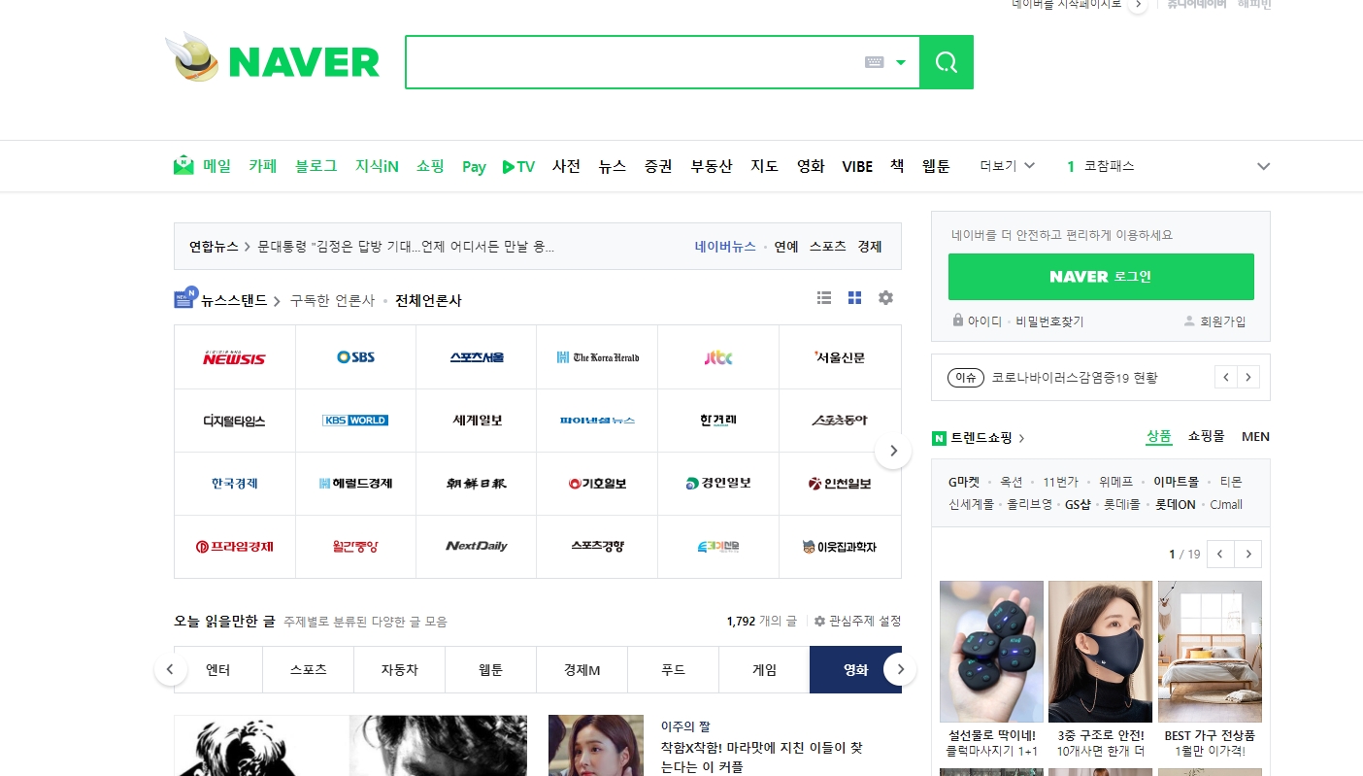Open the 카페 menu item
Screen dimensions: 1363x776
click(x=263, y=166)
